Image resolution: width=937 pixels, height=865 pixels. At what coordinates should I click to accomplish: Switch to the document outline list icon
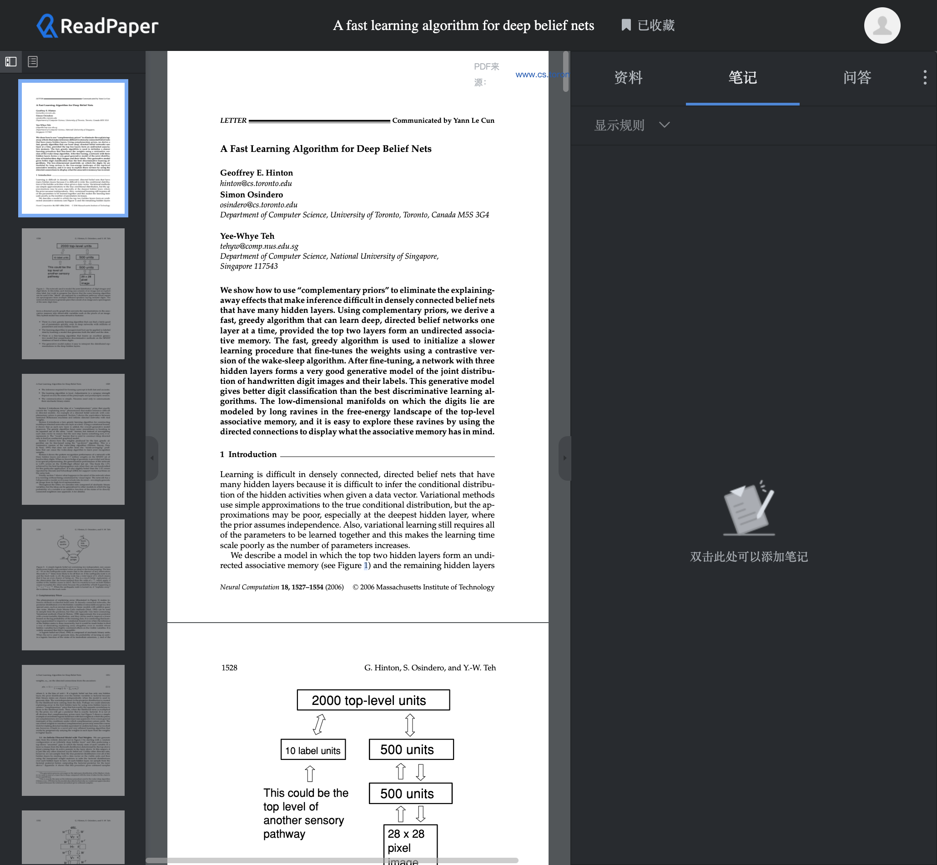click(32, 61)
